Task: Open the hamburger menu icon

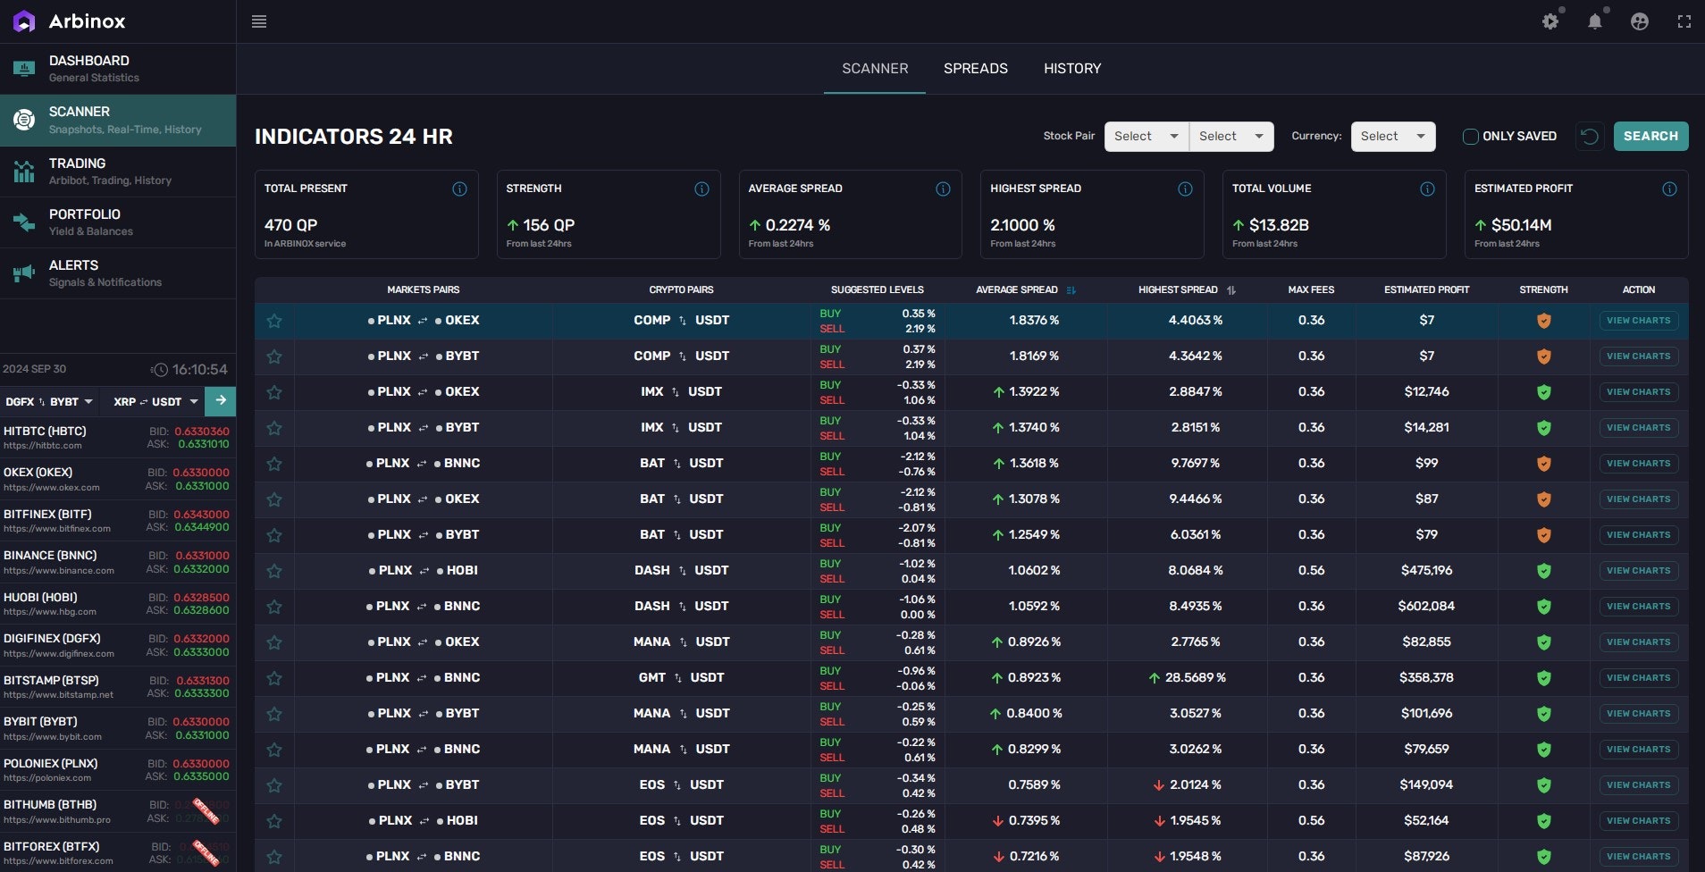Action: click(259, 21)
